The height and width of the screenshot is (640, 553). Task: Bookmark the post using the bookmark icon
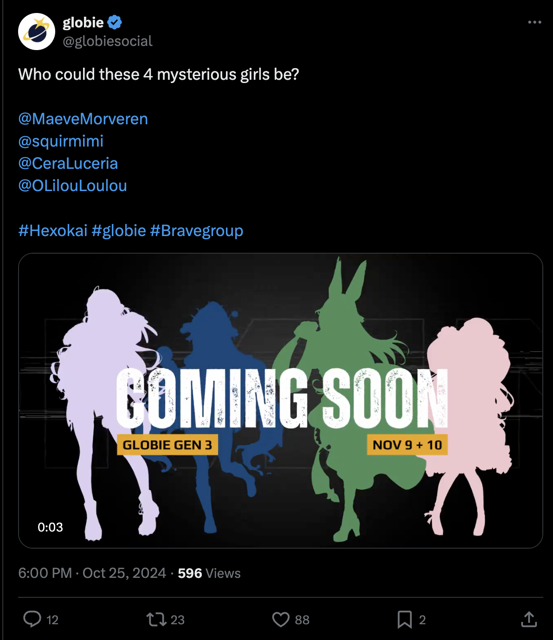tap(405, 620)
